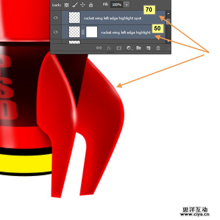Select layer named rocket wing left edge highlight spot
Image resolution: width=220 pixels, height=220 pixels.
[113, 18]
